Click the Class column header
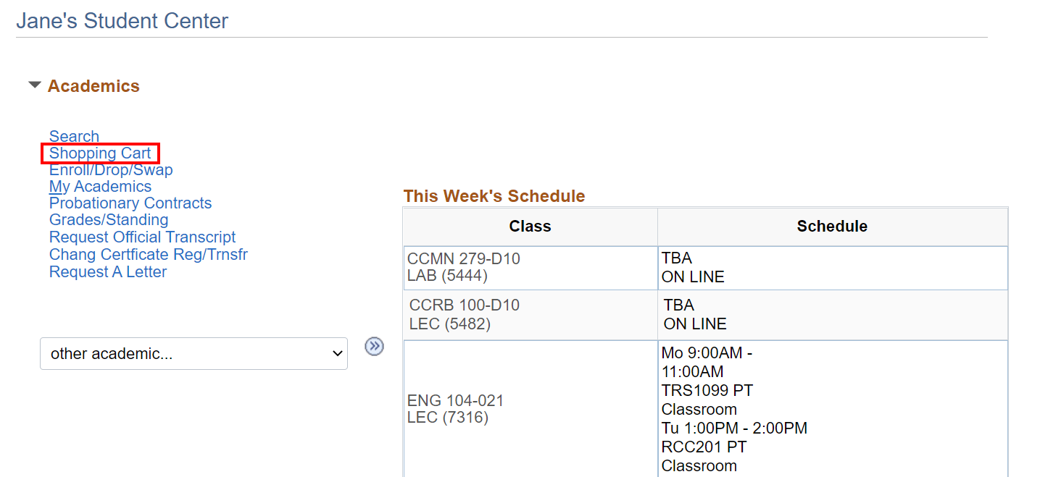 click(530, 227)
